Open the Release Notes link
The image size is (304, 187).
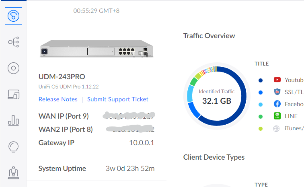[x=58, y=99]
